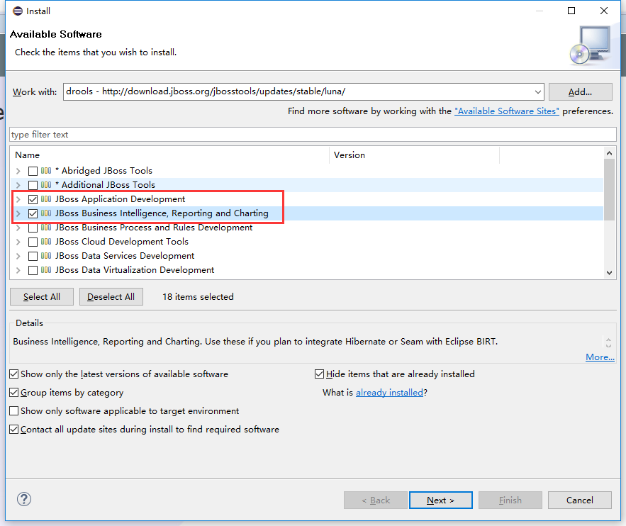The width and height of the screenshot is (626, 526).
Task: Check JBoss Data Services Development checkbox
Action: (x=33, y=256)
